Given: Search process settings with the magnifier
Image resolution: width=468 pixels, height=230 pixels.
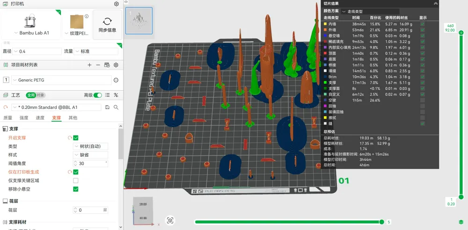Looking at the screenshot, I should click(116, 107).
